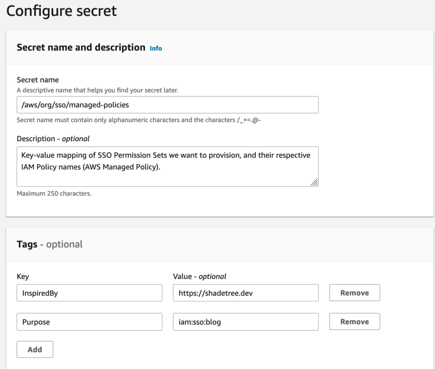Click the "Maximum 250 characters" hint text
The image size is (435, 369).
[54, 193]
